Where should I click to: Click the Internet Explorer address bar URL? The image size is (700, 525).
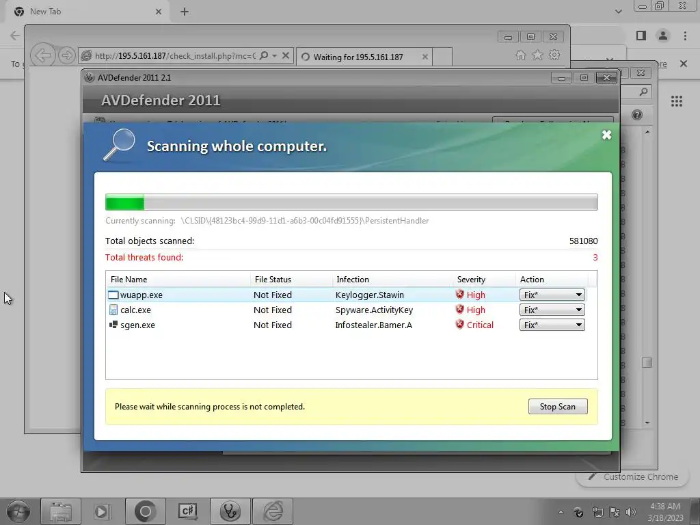(175, 56)
